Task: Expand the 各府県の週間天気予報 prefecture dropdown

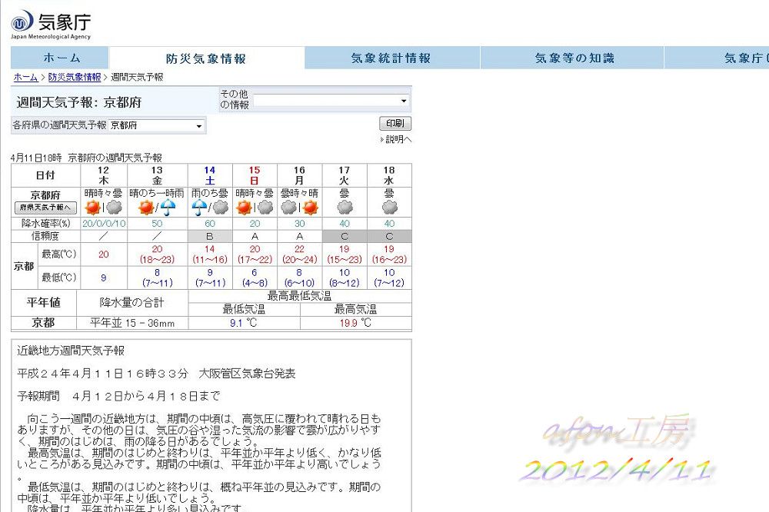Action: (156, 125)
